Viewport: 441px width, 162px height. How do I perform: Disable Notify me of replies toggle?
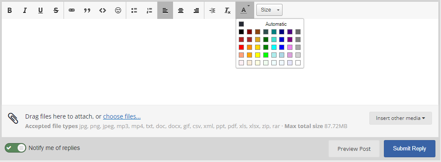(15, 148)
